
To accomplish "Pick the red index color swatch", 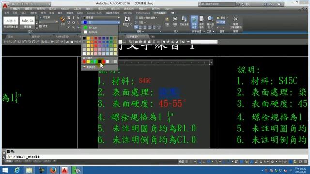I will (84, 62).
